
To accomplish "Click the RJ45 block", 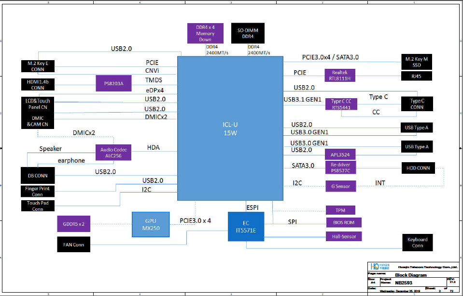I will [x=417, y=76].
